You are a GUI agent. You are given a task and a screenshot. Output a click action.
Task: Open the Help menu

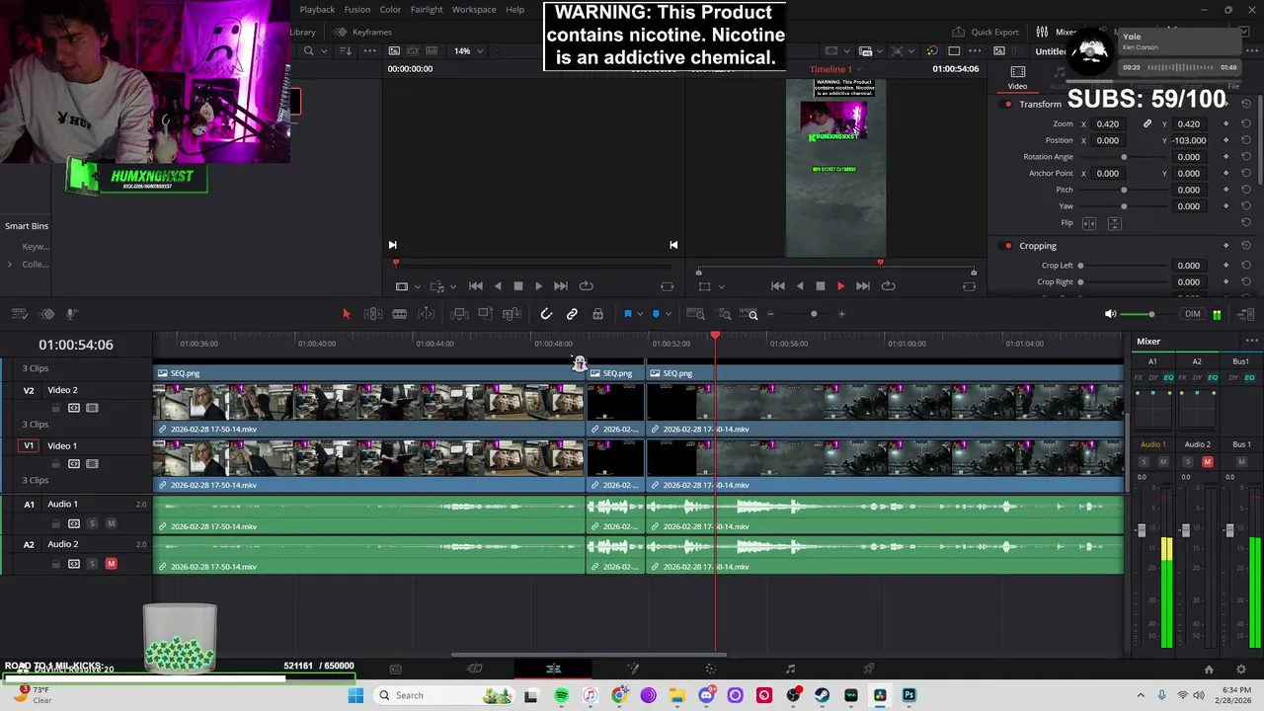click(x=515, y=10)
